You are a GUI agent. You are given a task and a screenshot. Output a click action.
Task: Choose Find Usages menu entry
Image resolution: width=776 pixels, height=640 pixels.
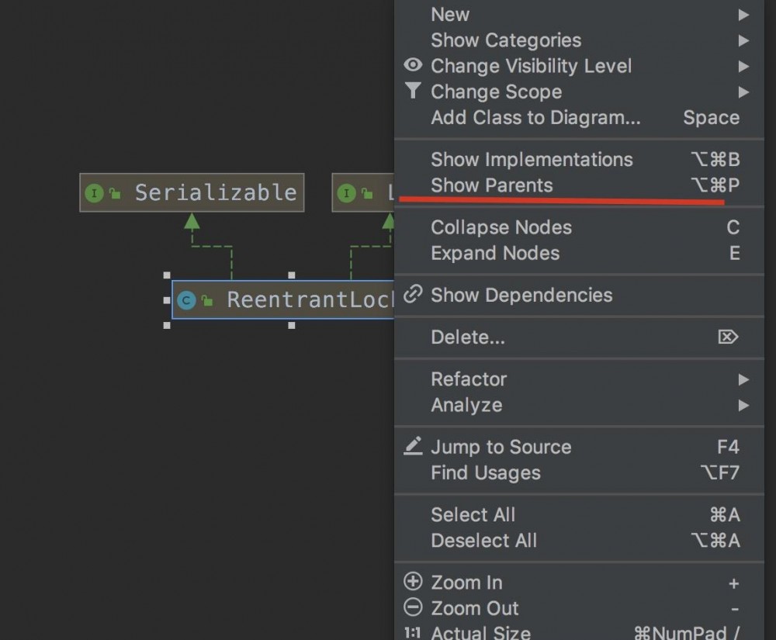[486, 472]
